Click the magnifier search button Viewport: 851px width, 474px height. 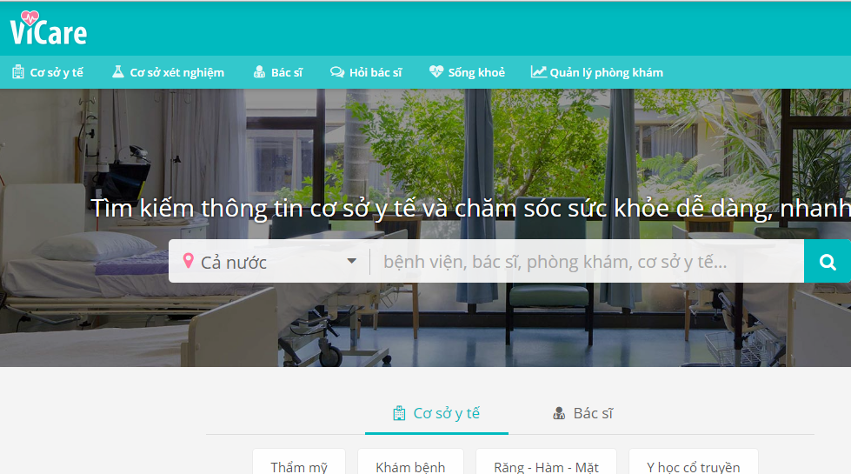pos(828,261)
